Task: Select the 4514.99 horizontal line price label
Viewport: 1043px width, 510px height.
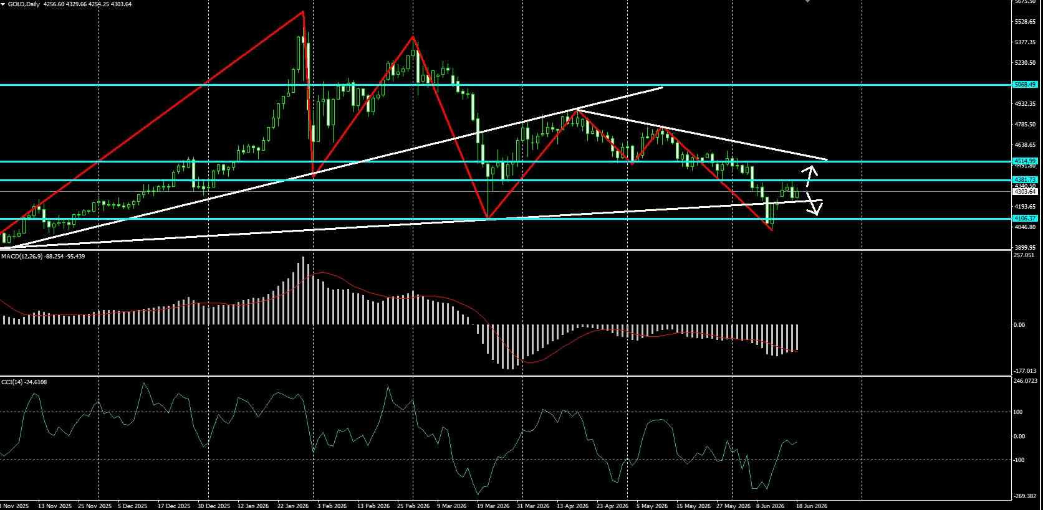Action: click(x=1026, y=161)
